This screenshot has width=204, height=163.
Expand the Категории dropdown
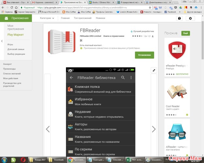(47, 18)
